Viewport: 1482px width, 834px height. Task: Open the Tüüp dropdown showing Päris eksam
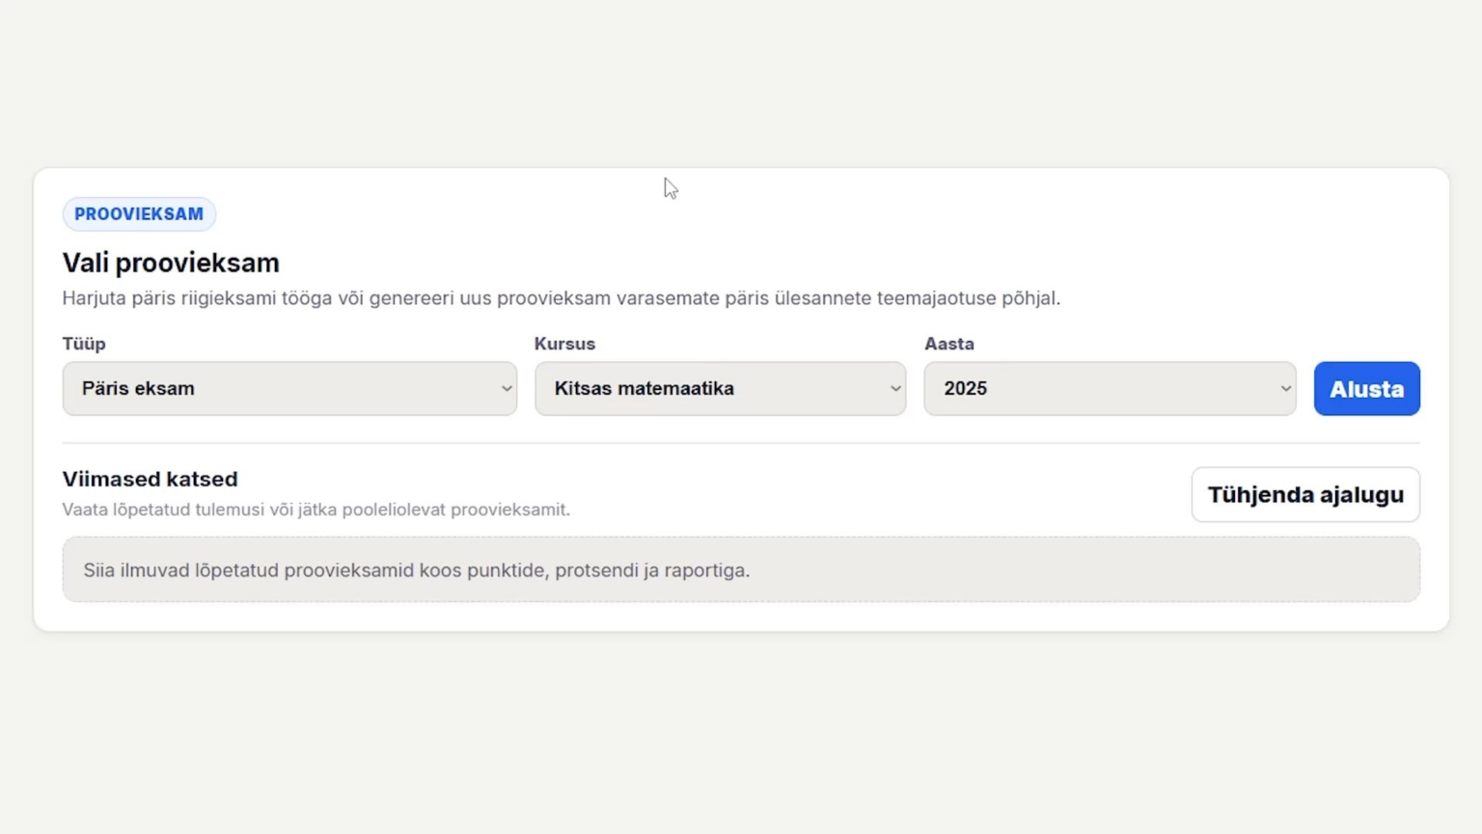tap(289, 389)
